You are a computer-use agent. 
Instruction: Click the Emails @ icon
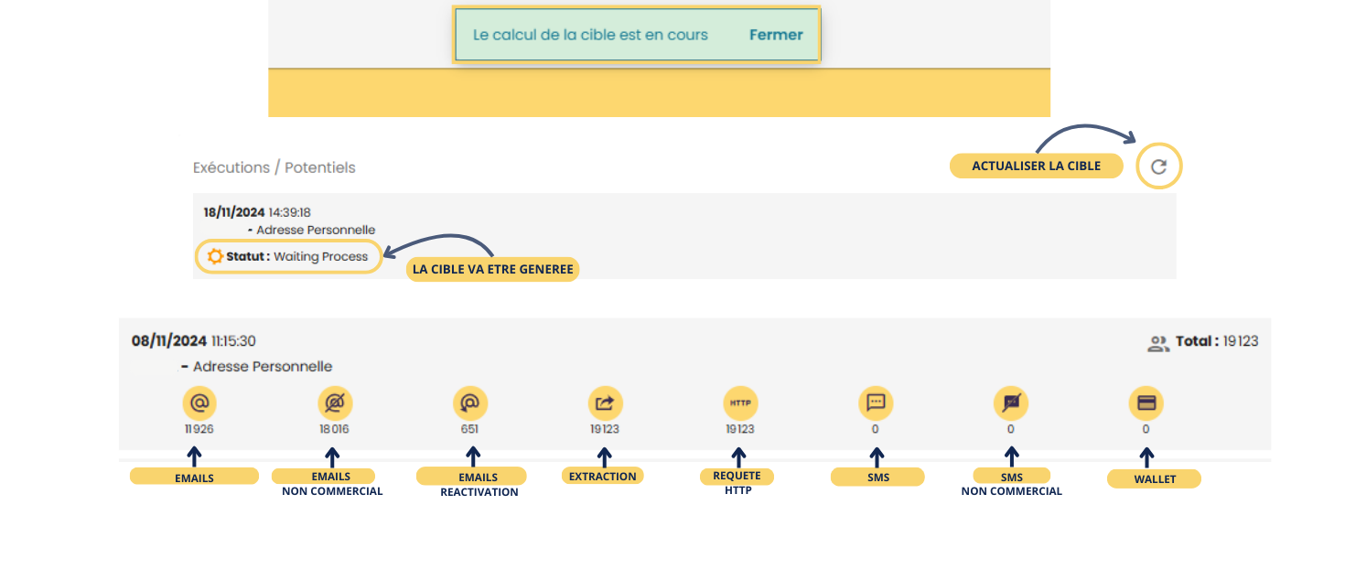[199, 403]
